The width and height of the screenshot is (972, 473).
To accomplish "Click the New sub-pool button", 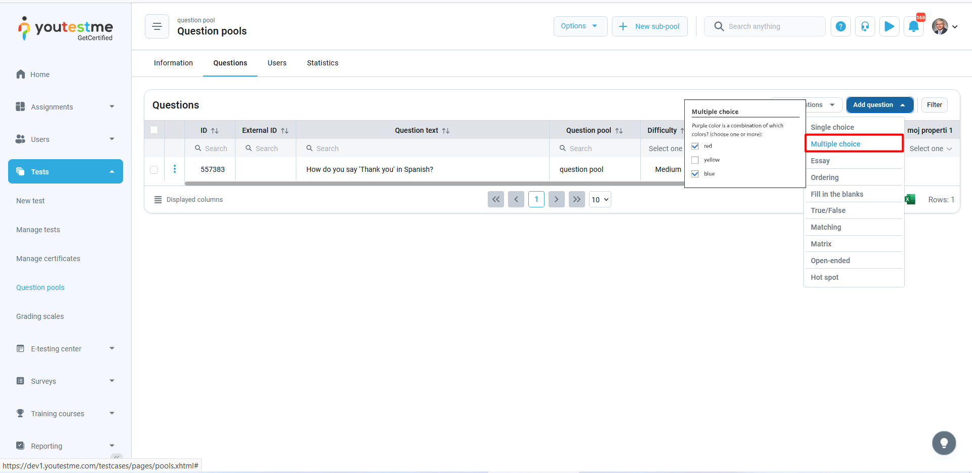I will (649, 26).
